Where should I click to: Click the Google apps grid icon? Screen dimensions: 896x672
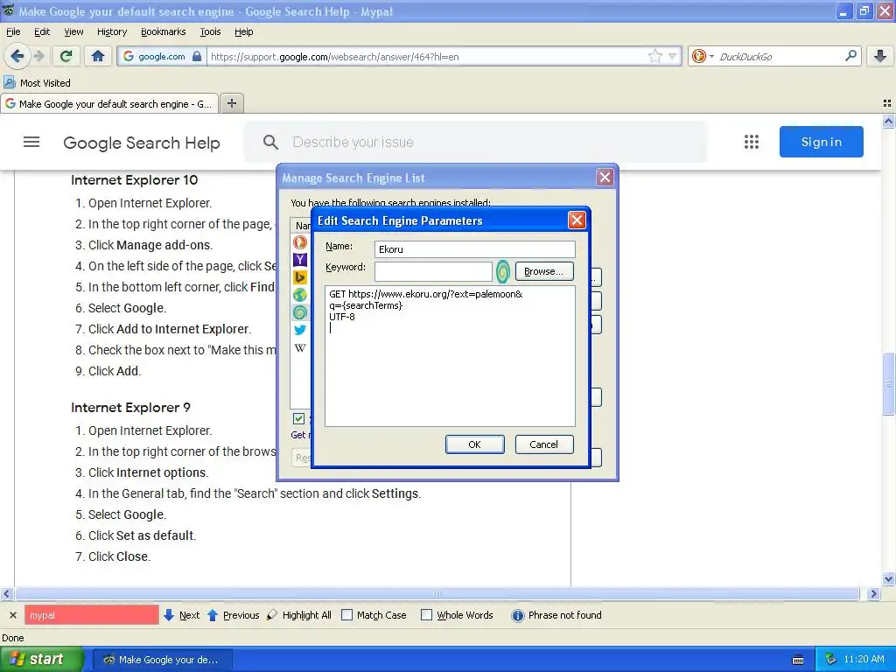pos(752,142)
